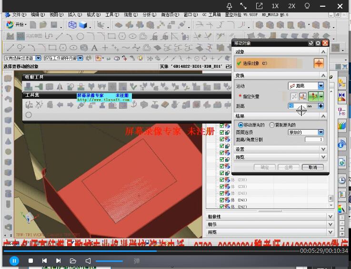Open the 格式 (Format) menu
The width and height of the screenshot is (351, 269).
pos(93,15)
